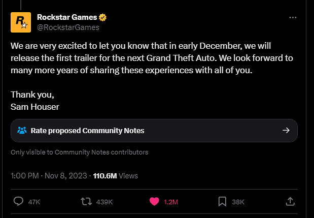Click the 1.2M likes count

click(171, 202)
